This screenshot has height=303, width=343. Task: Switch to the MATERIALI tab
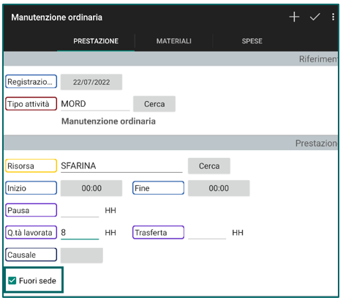[x=174, y=41]
